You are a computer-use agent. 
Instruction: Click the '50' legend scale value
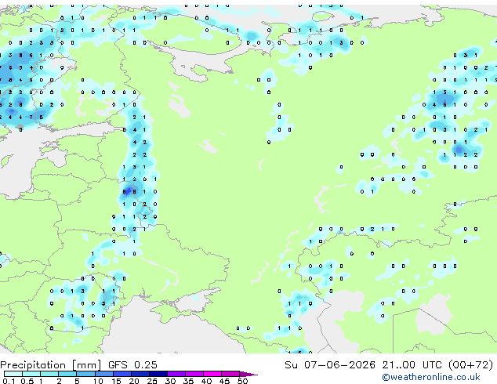(243, 381)
